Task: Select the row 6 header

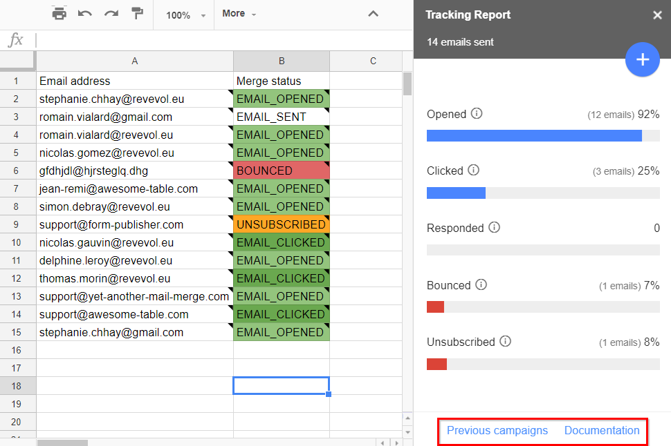Action: click(17, 171)
